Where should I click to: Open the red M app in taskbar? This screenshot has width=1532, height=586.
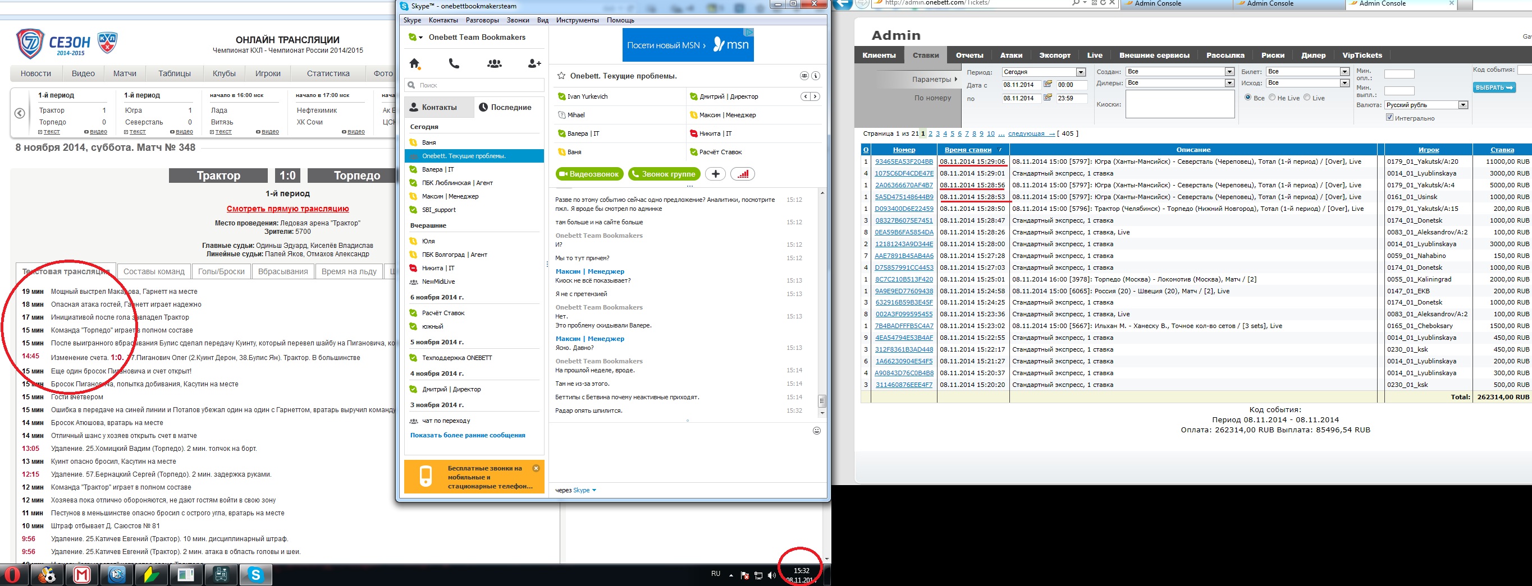coord(82,575)
